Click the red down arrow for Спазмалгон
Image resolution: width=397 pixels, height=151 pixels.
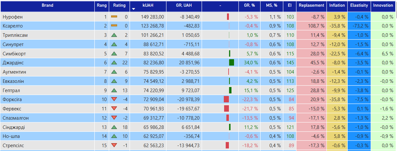[114, 118]
